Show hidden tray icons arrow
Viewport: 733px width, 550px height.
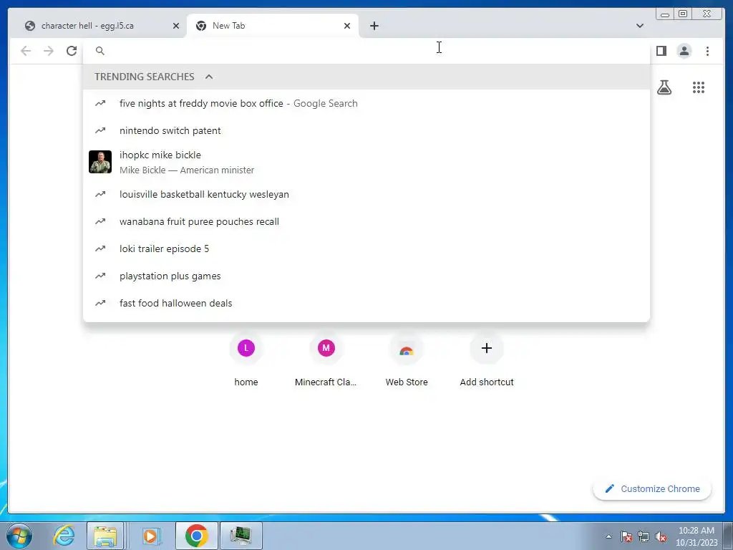tap(608, 536)
